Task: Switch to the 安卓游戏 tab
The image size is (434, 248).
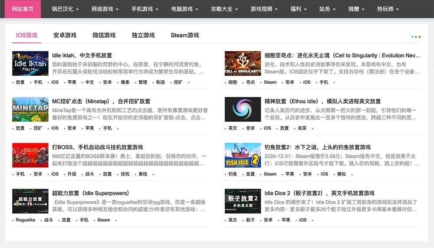Action: pyautogui.click(x=65, y=35)
